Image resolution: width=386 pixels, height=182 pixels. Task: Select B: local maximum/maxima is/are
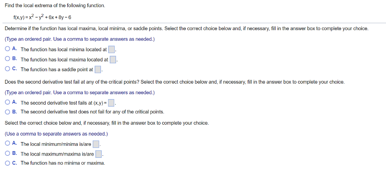8,153
